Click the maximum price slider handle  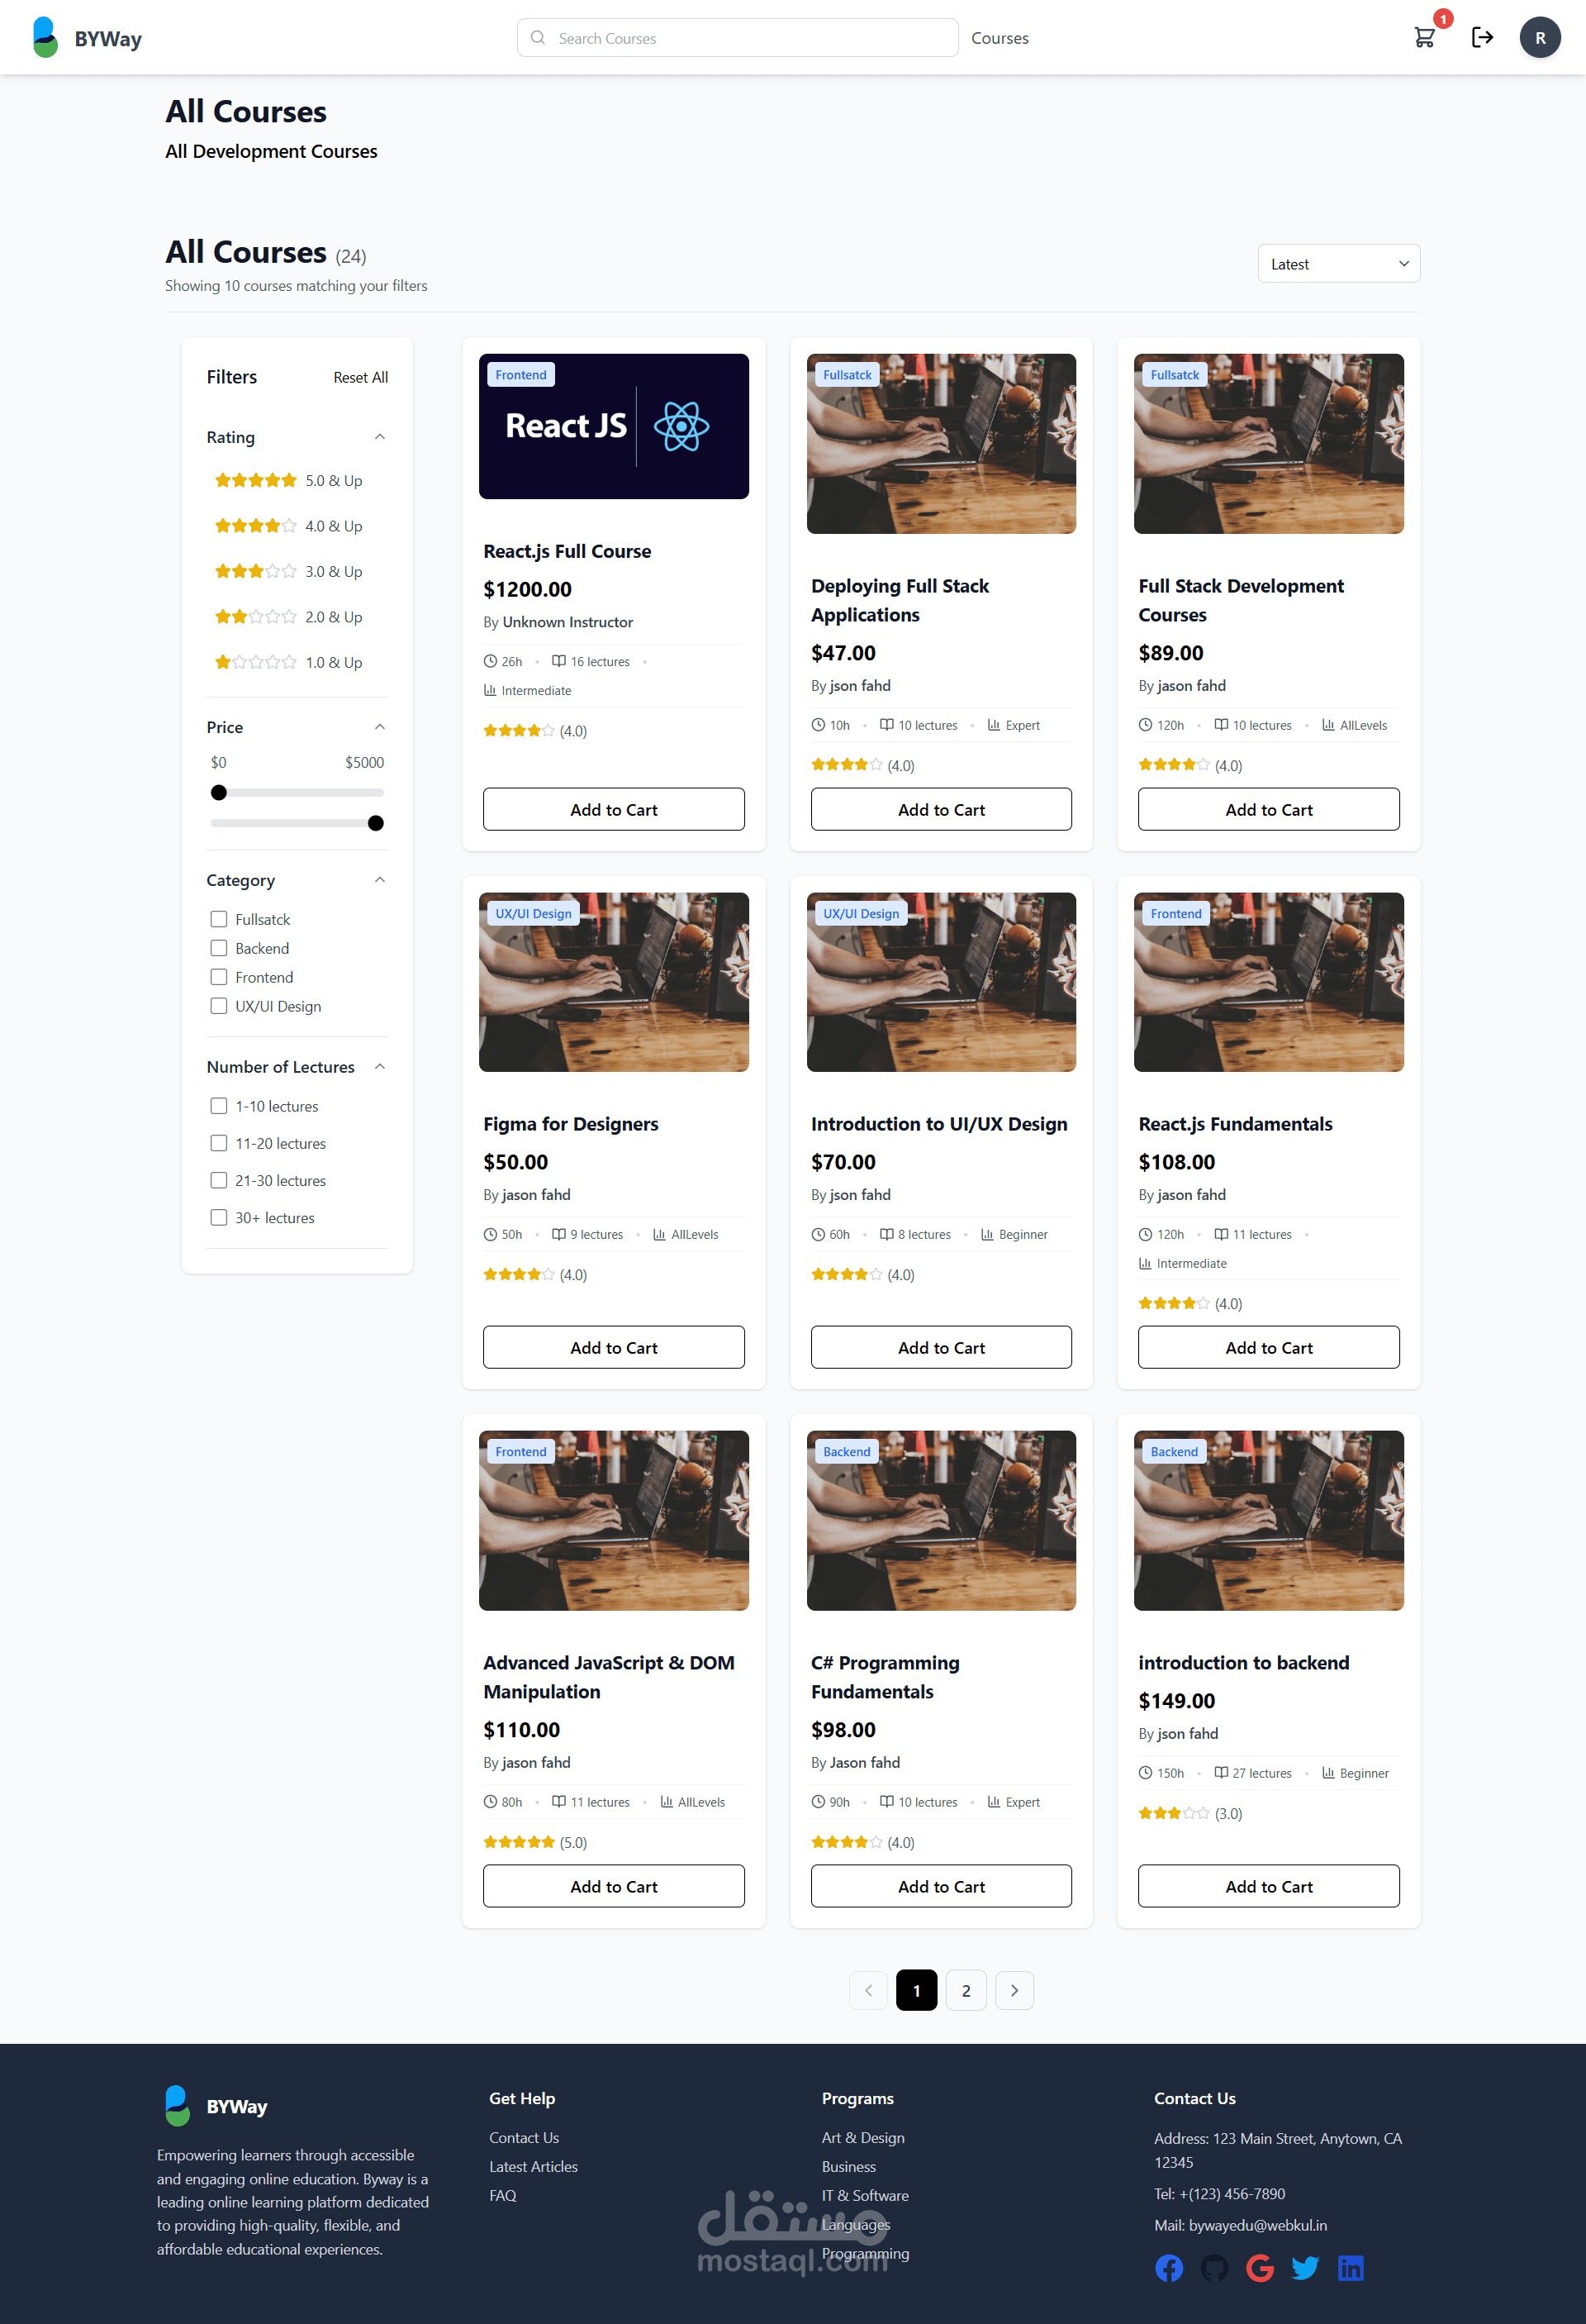point(376,823)
